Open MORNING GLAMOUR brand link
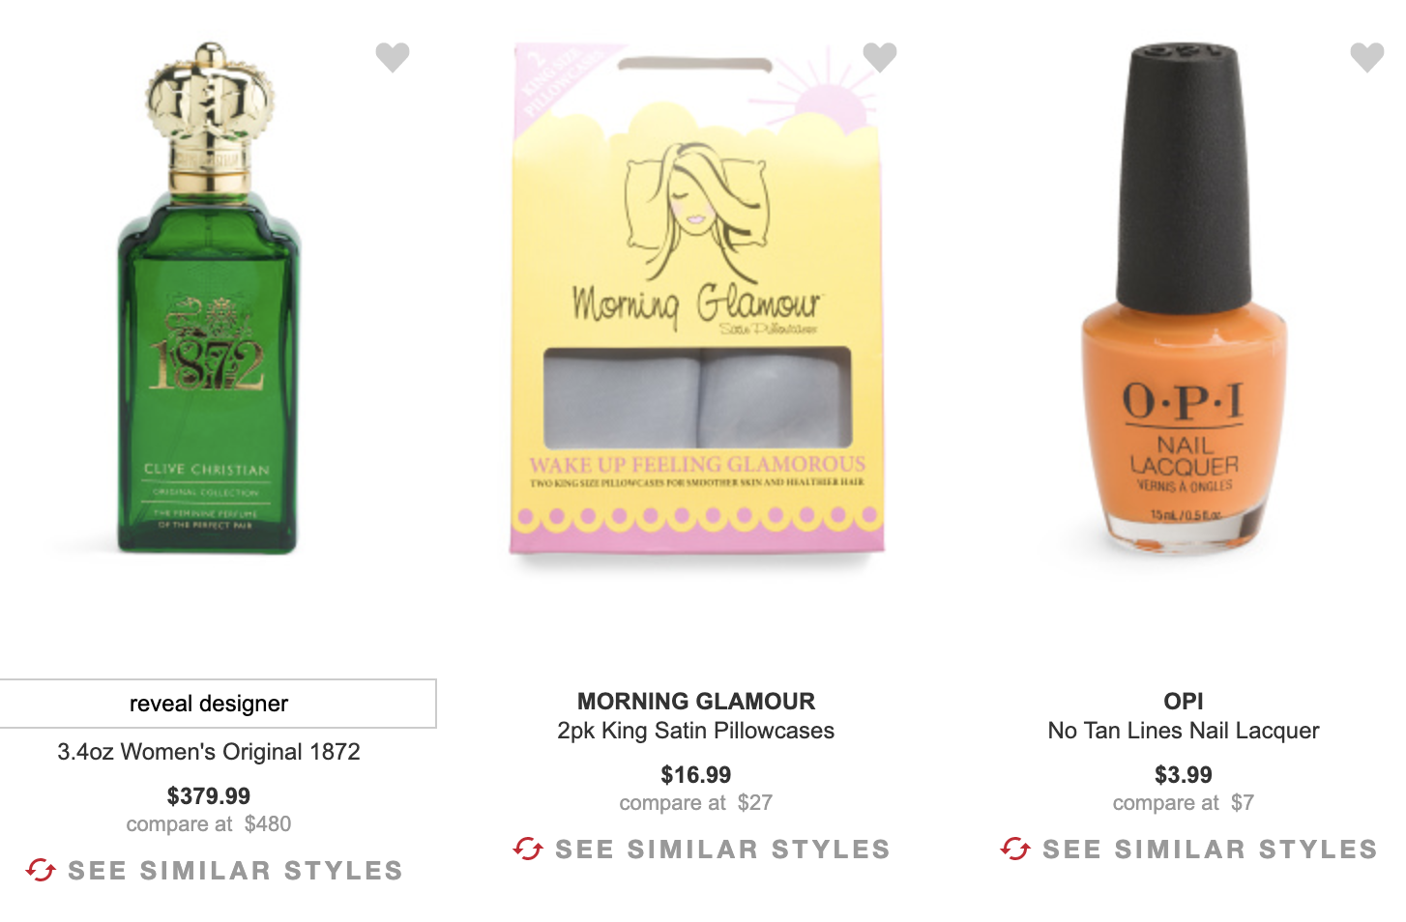This screenshot has width=1406, height=922. (x=696, y=702)
